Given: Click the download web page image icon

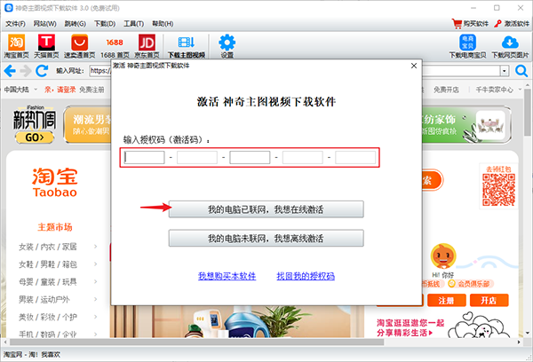Looking at the screenshot, I should tap(510, 43).
